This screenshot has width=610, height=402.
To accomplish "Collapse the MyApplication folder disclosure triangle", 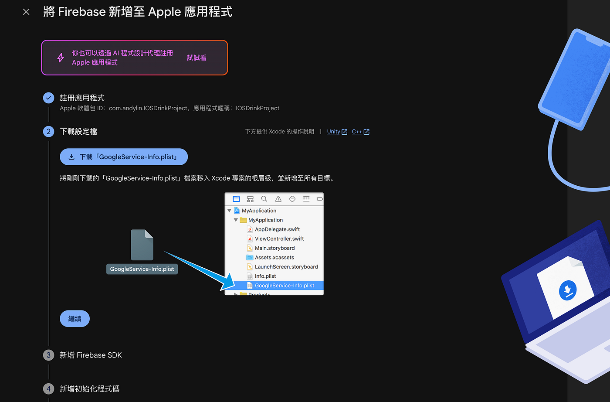I will [x=236, y=220].
